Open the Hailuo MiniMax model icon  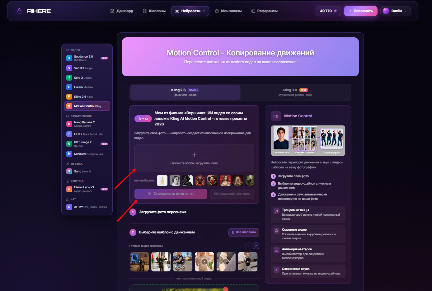point(69,87)
